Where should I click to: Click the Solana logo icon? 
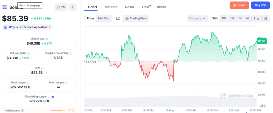point(5,7)
